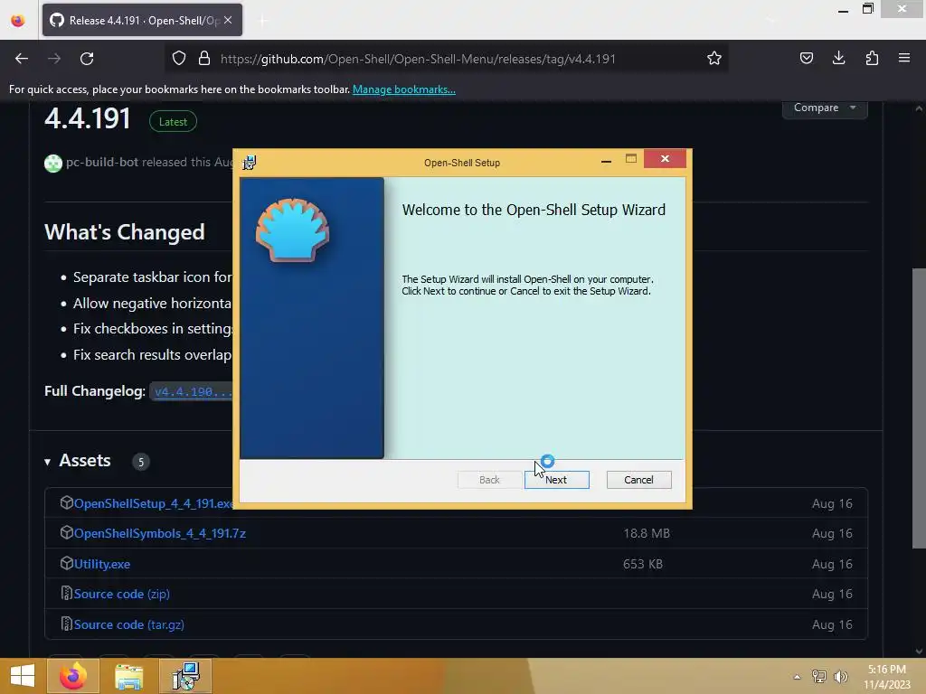Click the Firefox logo beside the tab strip
Screen dimensions: 926x694
pyautogui.click(x=18, y=20)
